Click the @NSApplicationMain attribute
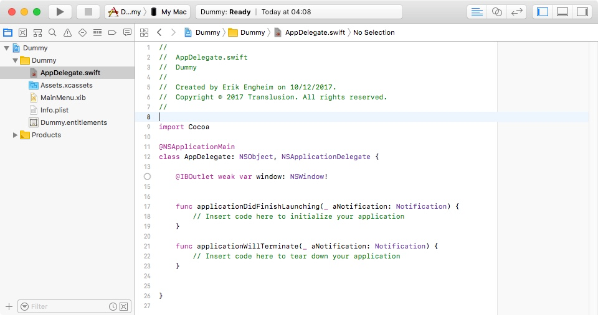Image resolution: width=598 pixels, height=315 pixels. 197,147
